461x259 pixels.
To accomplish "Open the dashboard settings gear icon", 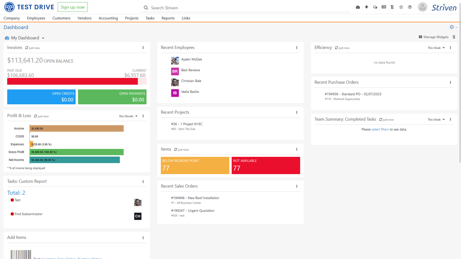I will pos(451,27).
